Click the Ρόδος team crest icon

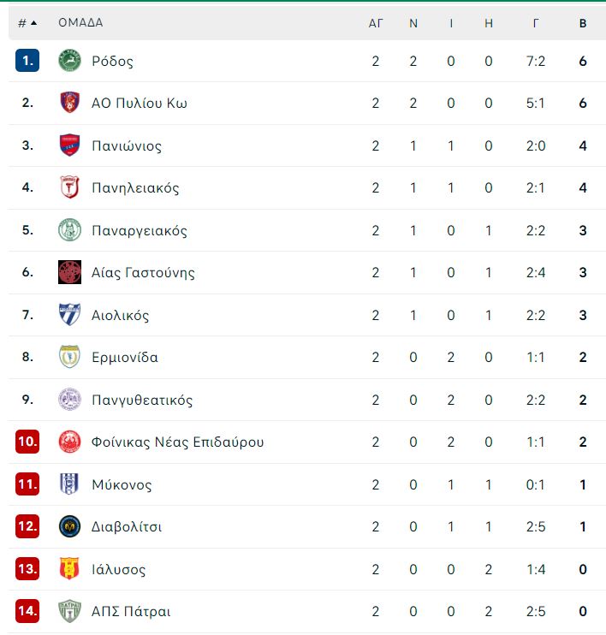(69, 61)
